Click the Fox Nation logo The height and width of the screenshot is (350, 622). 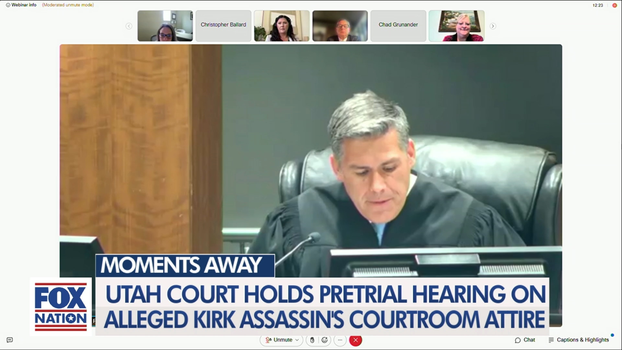point(61,307)
